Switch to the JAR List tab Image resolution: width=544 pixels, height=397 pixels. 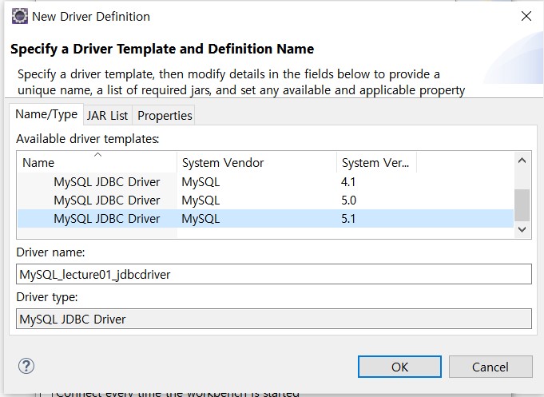[x=107, y=116]
